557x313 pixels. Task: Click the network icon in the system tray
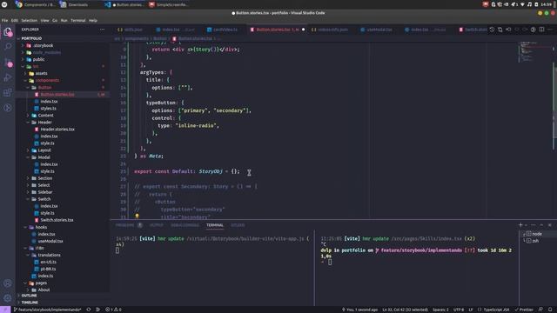pyautogui.click(x=522, y=4)
